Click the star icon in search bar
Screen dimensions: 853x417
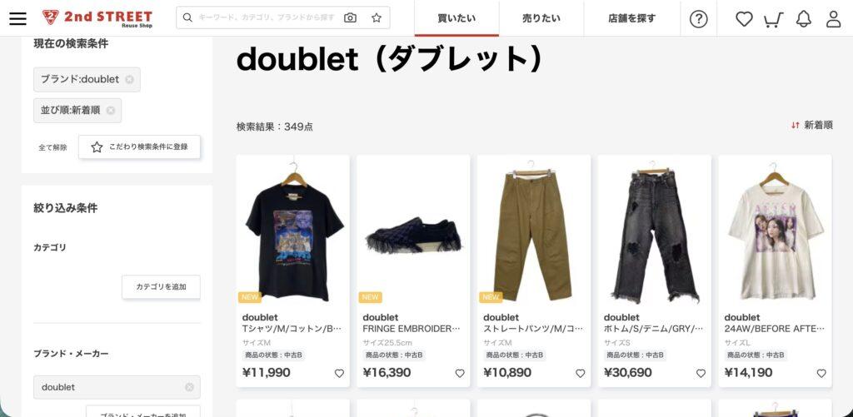(x=377, y=18)
